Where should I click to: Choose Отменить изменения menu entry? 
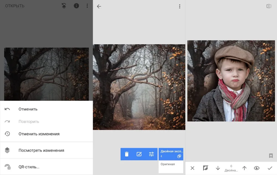click(x=39, y=134)
